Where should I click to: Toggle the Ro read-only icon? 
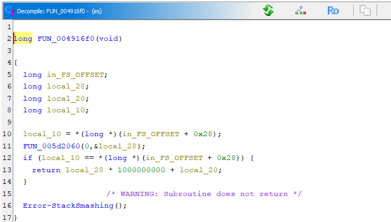click(333, 11)
